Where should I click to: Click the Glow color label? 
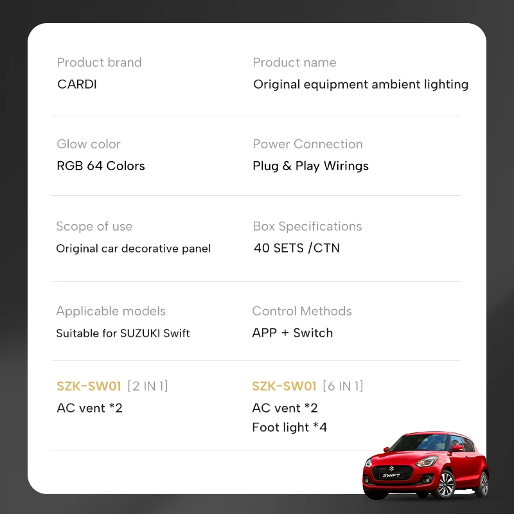click(89, 144)
